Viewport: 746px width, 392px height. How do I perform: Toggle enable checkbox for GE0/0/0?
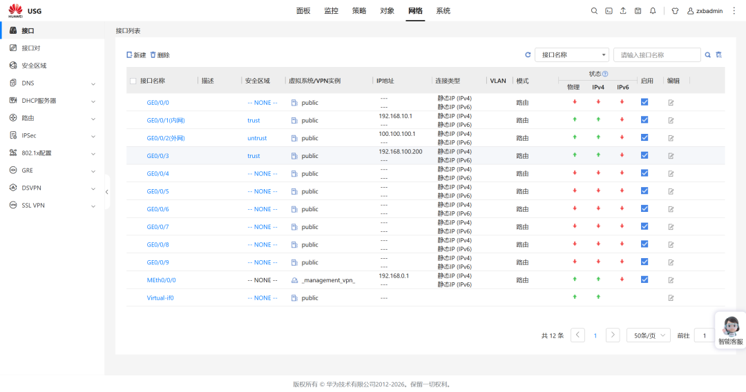point(644,102)
